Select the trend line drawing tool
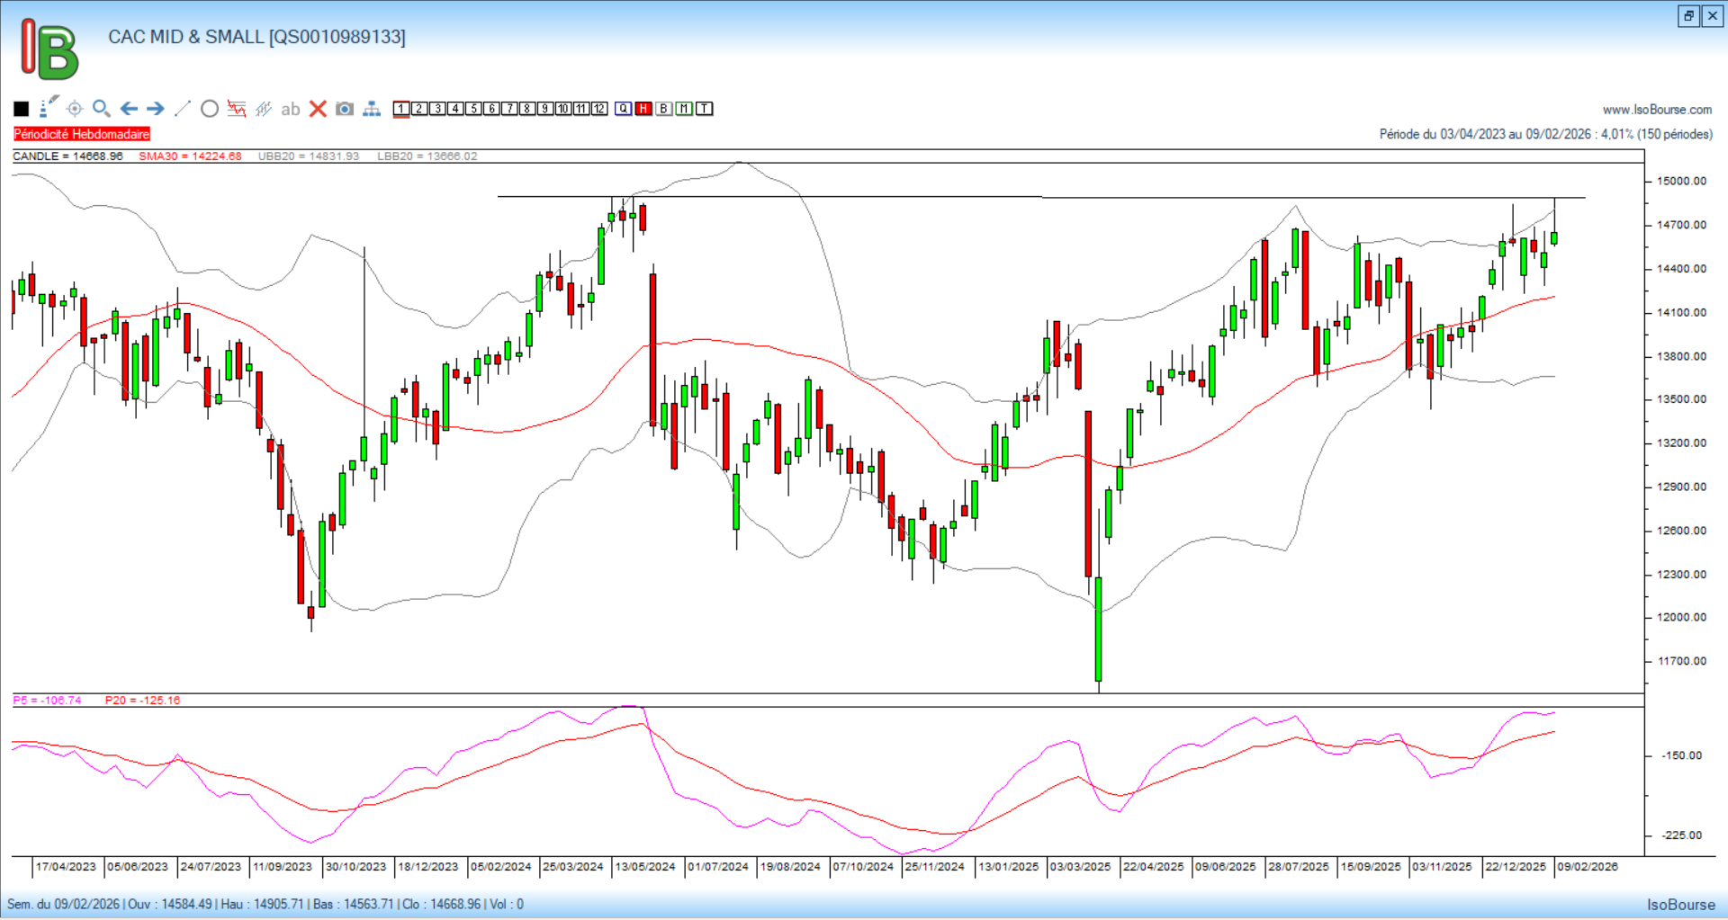The width and height of the screenshot is (1728, 920). (183, 109)
